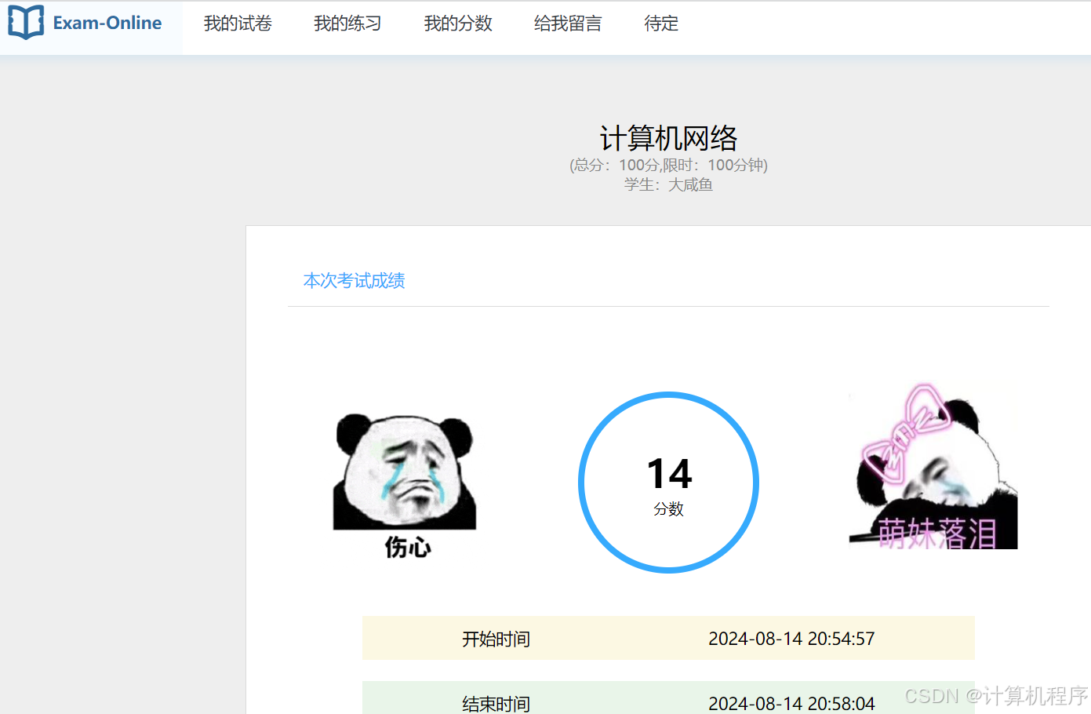Click the 总分：100分,限时：100分钟 text
The width and height of the screenshot is (1091, 714).
[x=669, y=165]
